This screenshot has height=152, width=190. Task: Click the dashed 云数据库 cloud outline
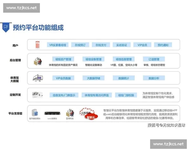click(x=86, y=112)
